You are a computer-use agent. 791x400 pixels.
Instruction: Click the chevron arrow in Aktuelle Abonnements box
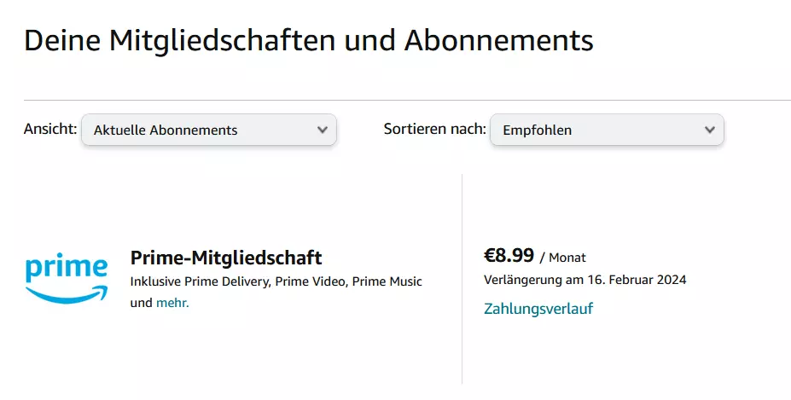coord(323,130)
